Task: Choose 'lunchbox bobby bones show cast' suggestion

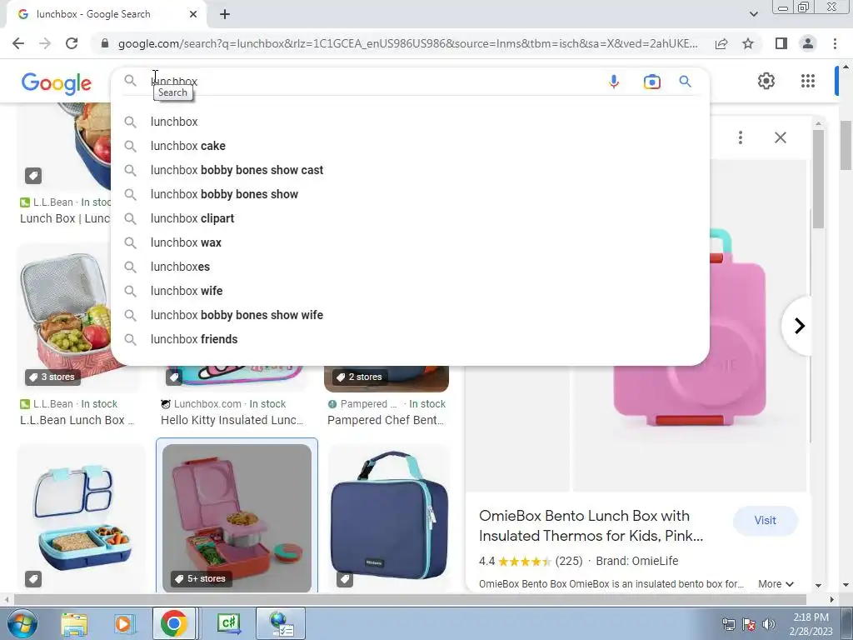Action: tap(410, 170)
